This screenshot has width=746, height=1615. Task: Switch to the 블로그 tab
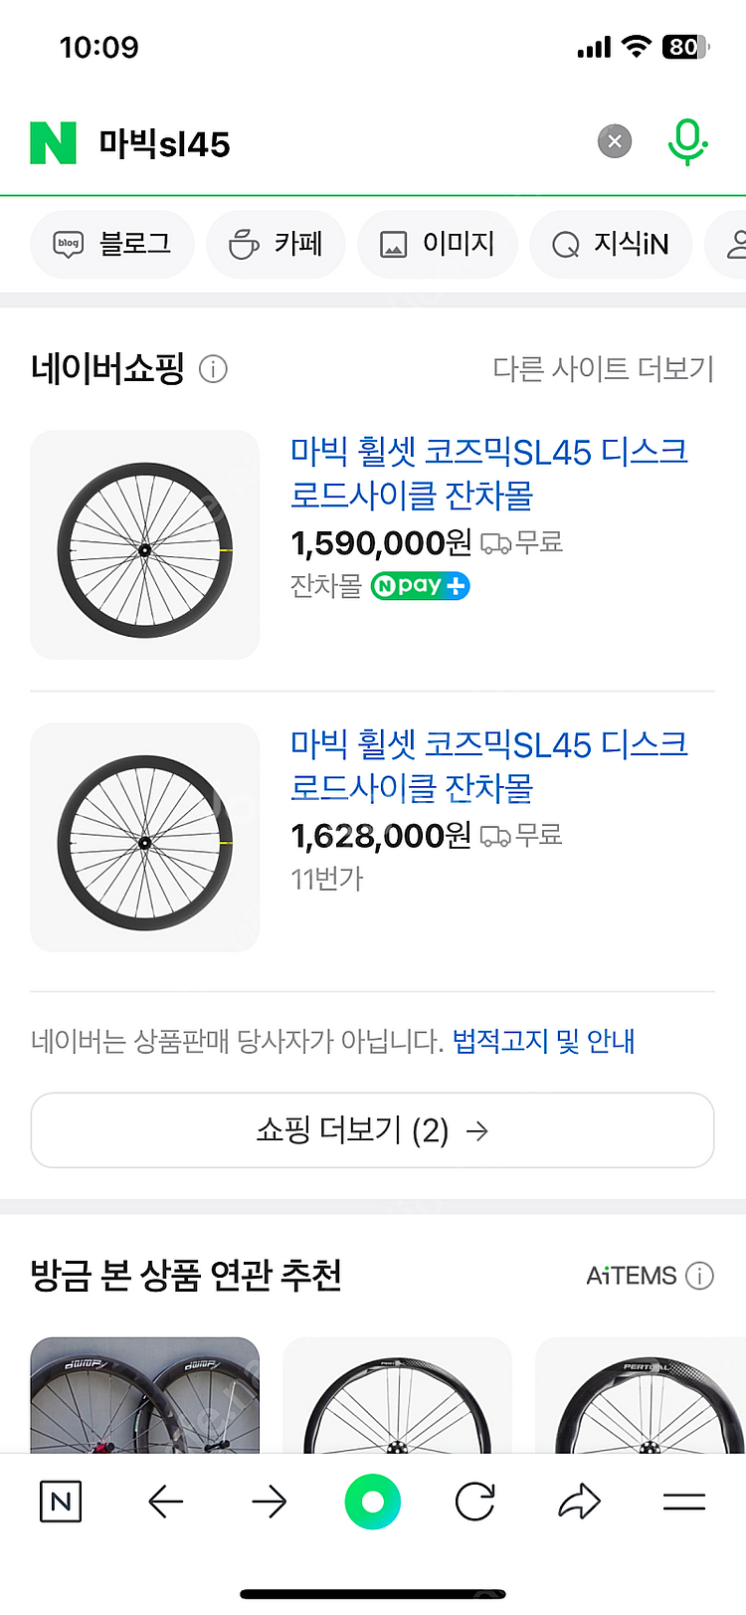[112, 244]
